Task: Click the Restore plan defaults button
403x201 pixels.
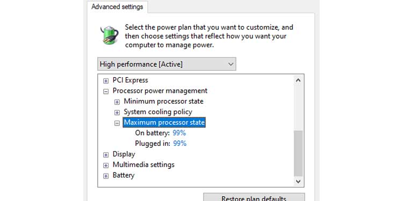Action: point(254,197)
